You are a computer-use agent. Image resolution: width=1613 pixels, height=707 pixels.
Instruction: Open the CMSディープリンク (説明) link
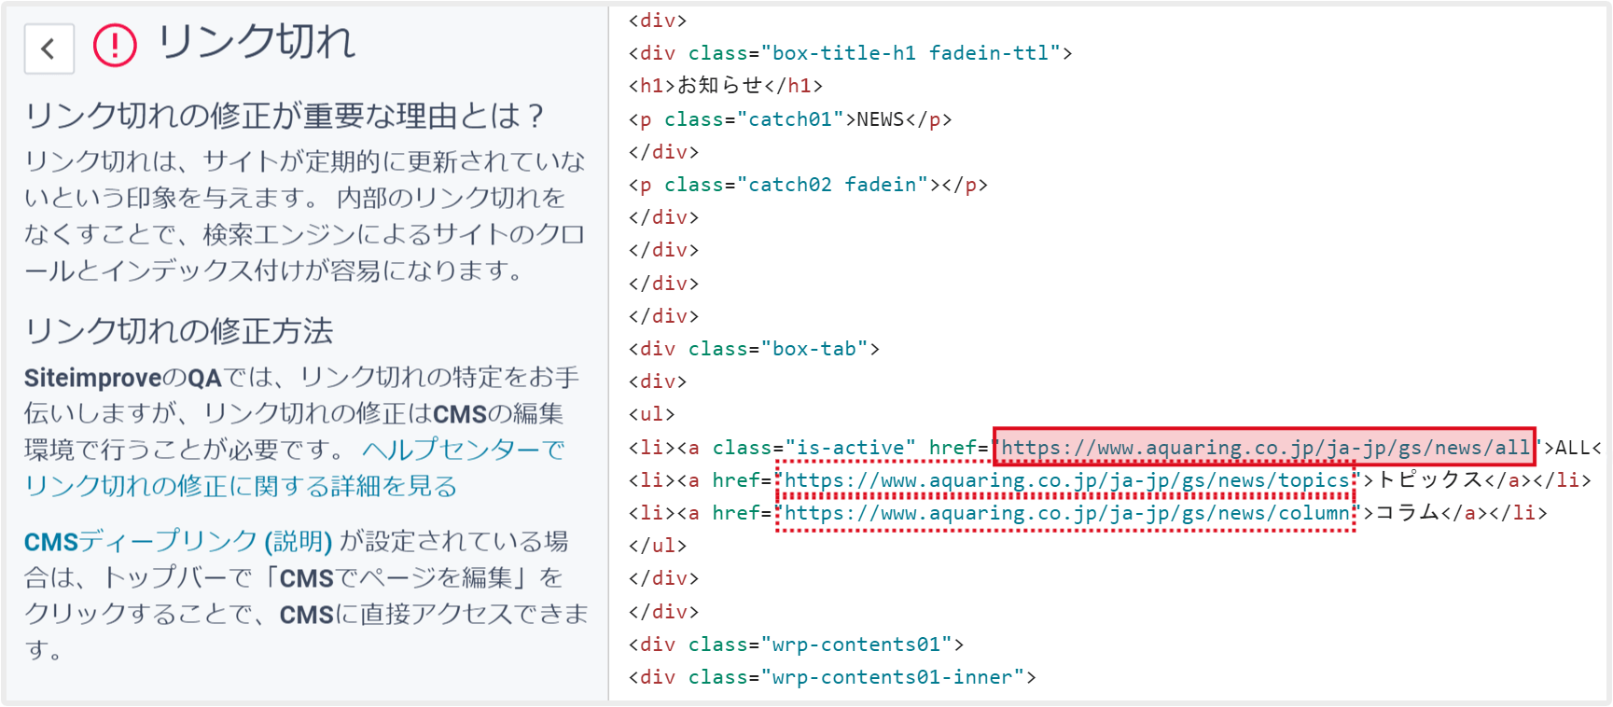pyautogui.click(x=177, y=541)
